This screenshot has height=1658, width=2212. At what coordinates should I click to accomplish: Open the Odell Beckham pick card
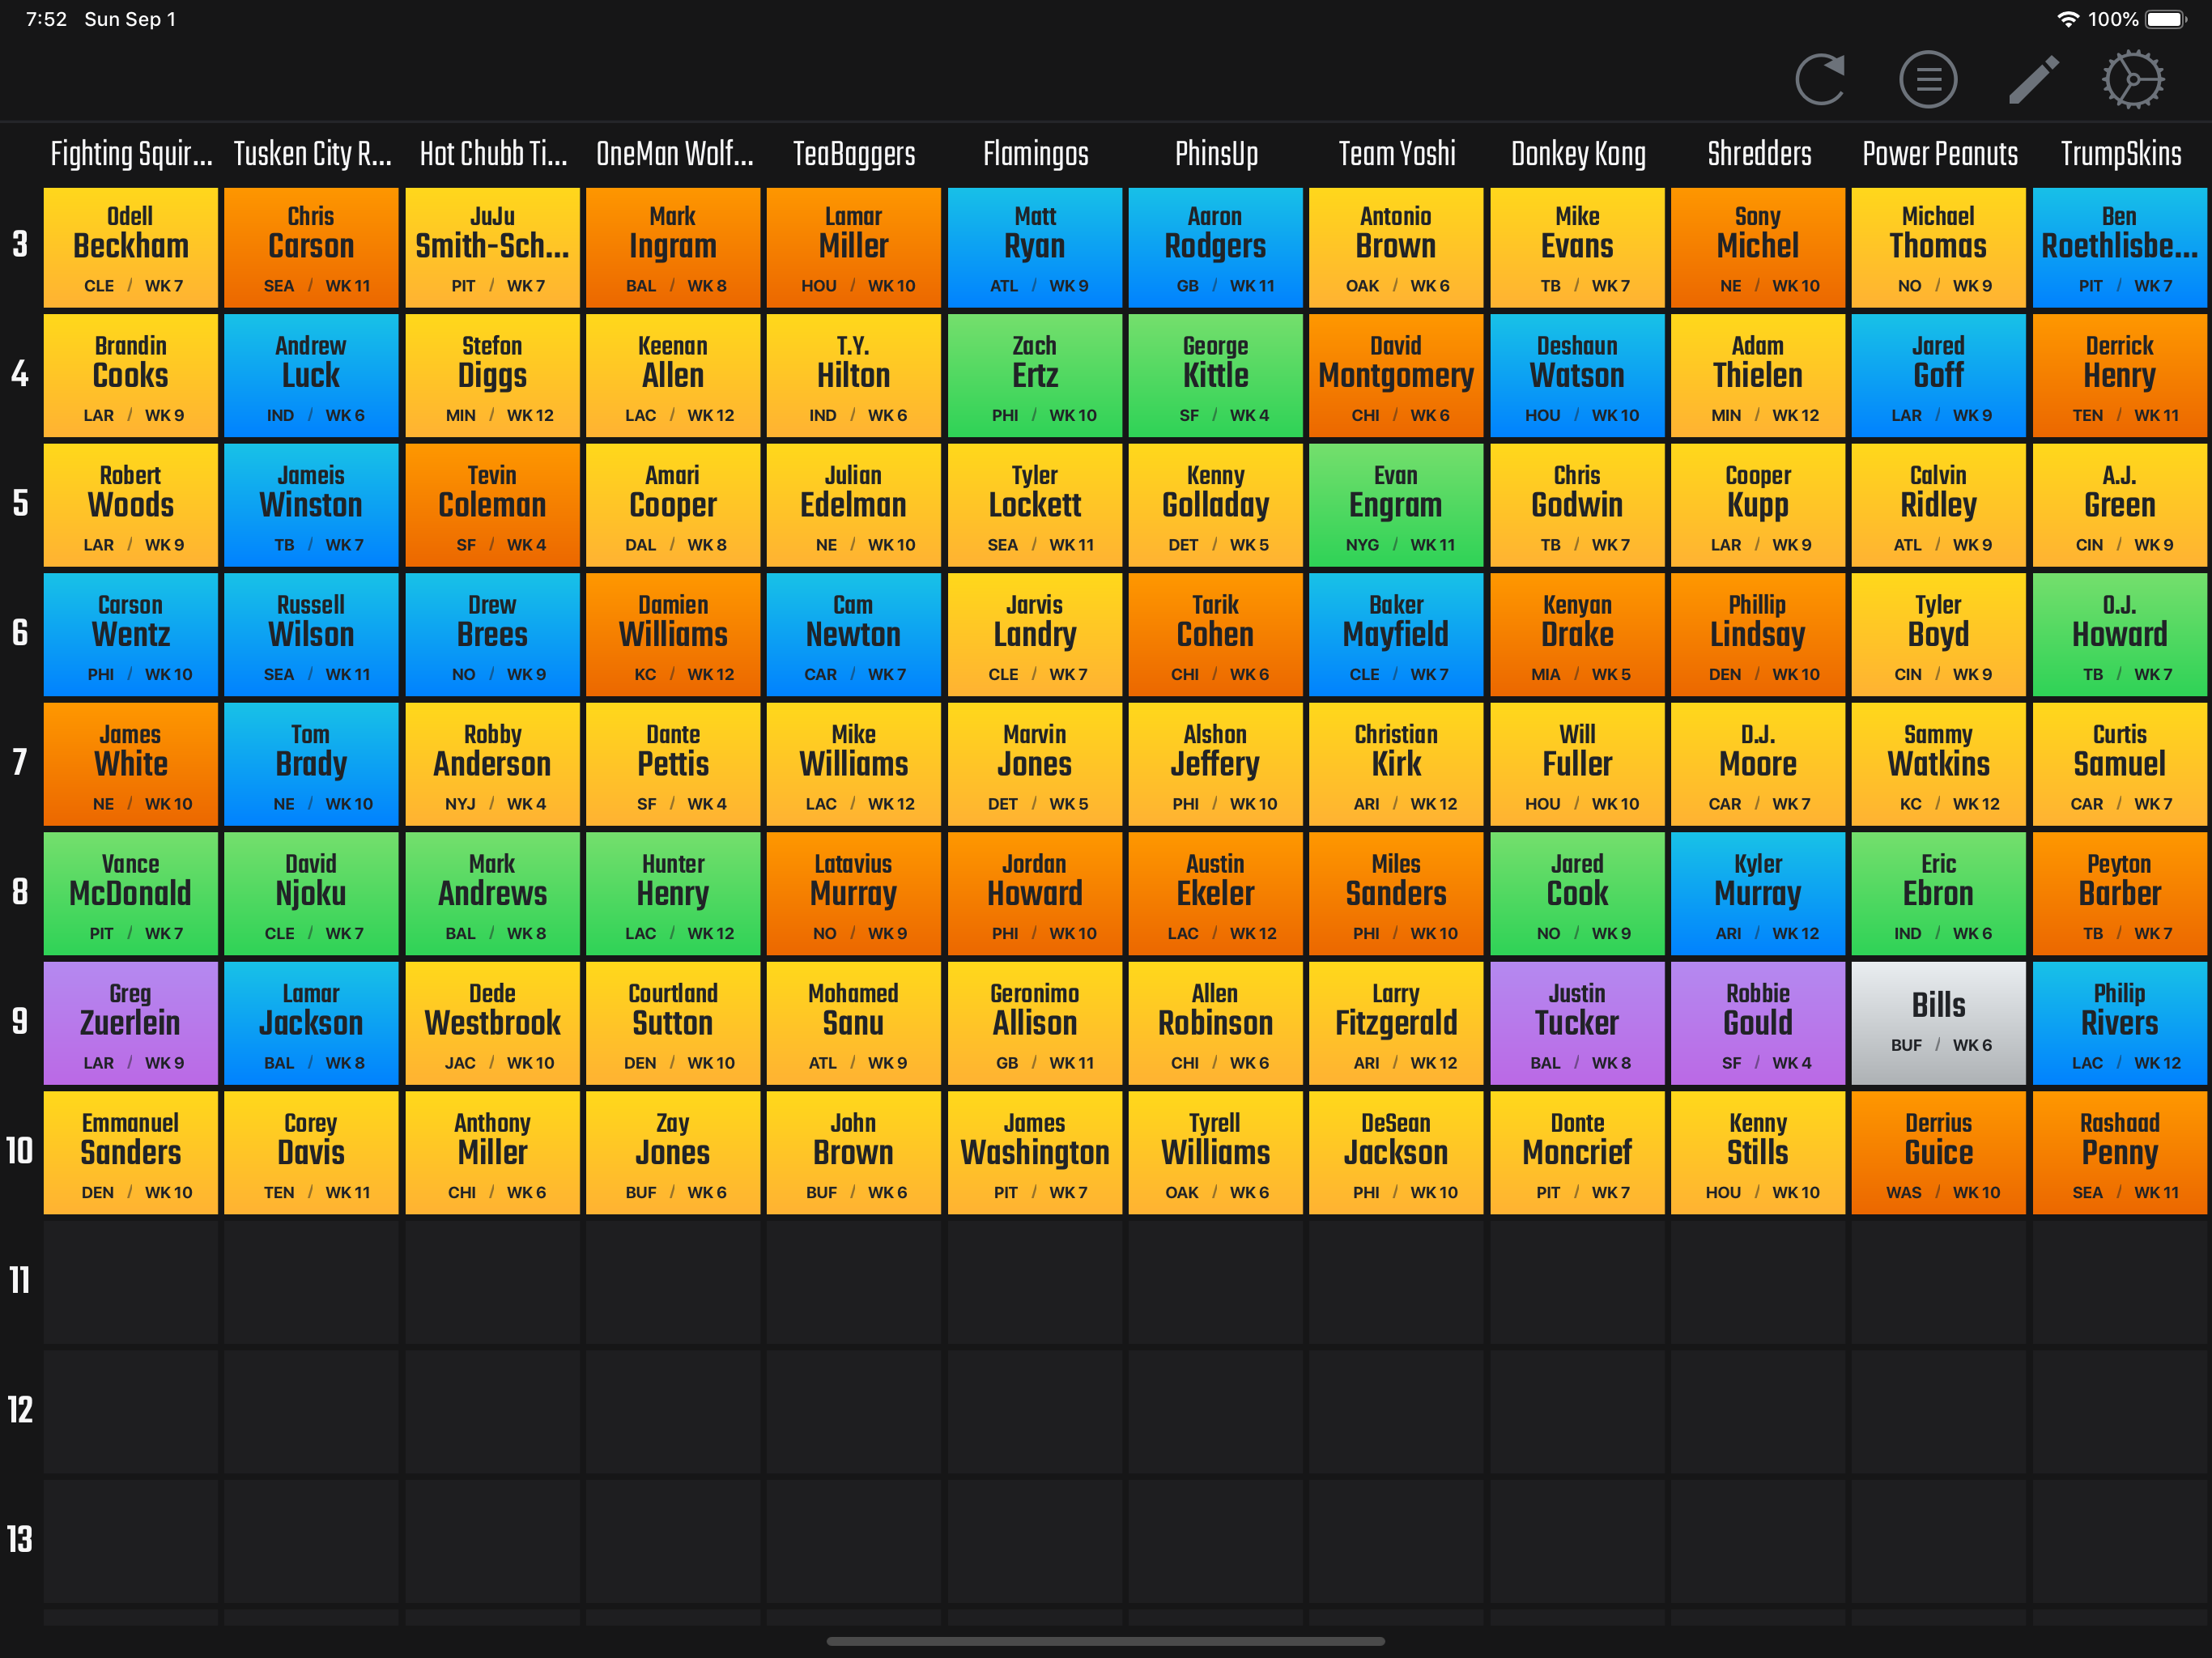pos(131,247)
